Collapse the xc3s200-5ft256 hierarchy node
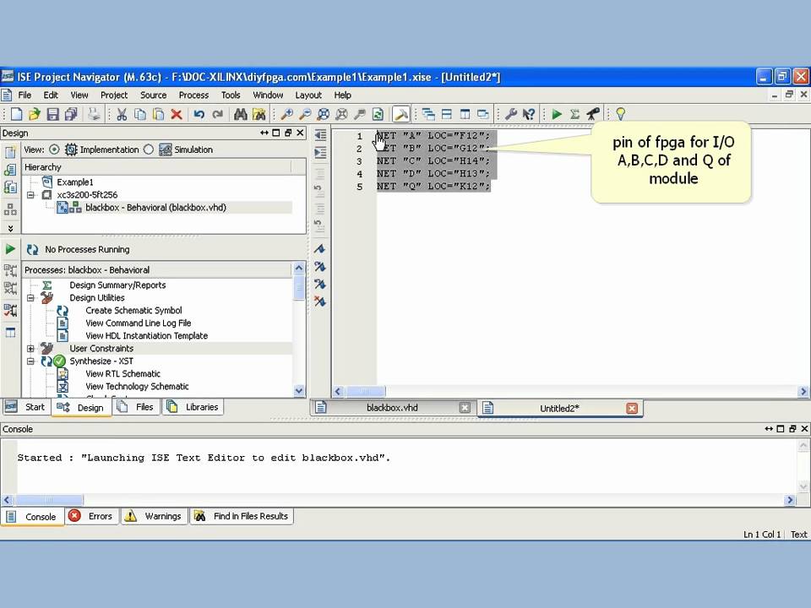Image resolution: width=811 pixels, height=608 pixels. [31, 195]
